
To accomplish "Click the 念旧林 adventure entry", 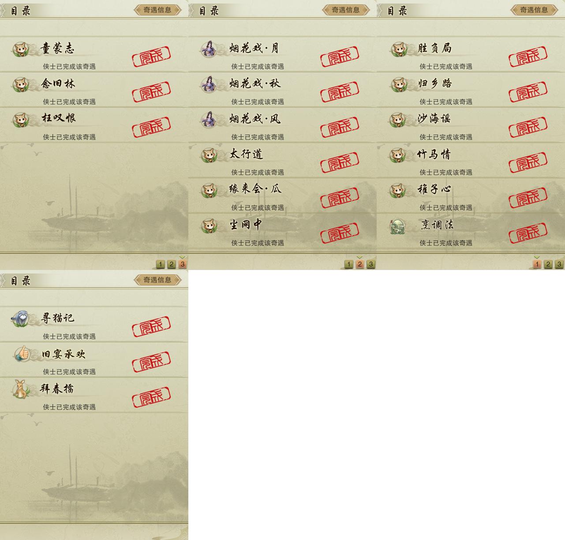I will tap(94, 90).
